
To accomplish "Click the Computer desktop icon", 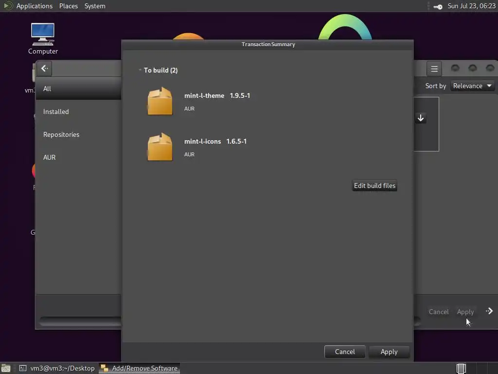I will (x=43, y=39).
